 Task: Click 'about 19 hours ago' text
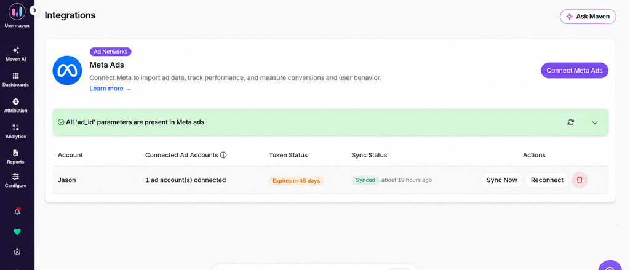(407, 180)
